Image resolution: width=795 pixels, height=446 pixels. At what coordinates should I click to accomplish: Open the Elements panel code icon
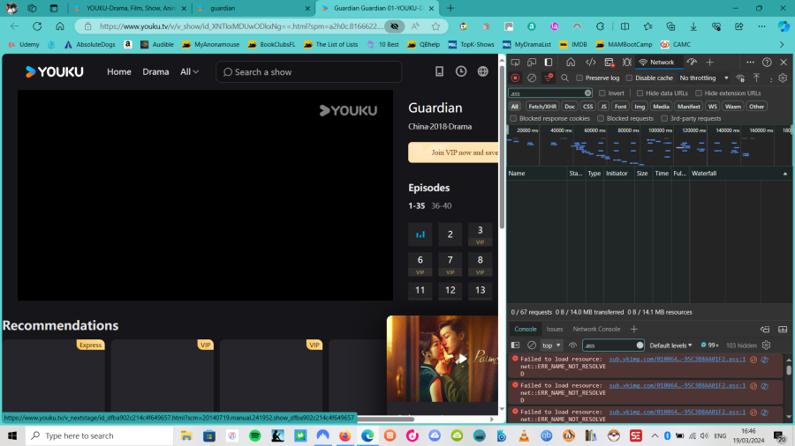(591, 63)
